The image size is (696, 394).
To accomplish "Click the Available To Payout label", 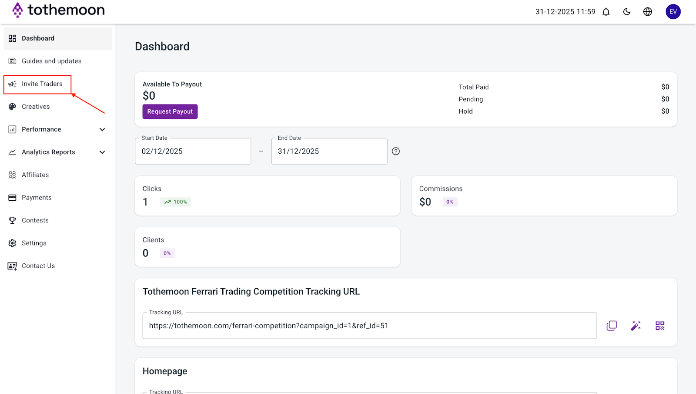I will (172, 84).
